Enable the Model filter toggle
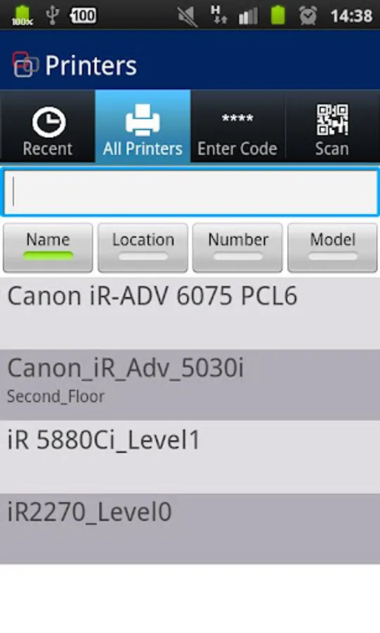This screenshot has width=380, height=633. [x=332, y=248]
